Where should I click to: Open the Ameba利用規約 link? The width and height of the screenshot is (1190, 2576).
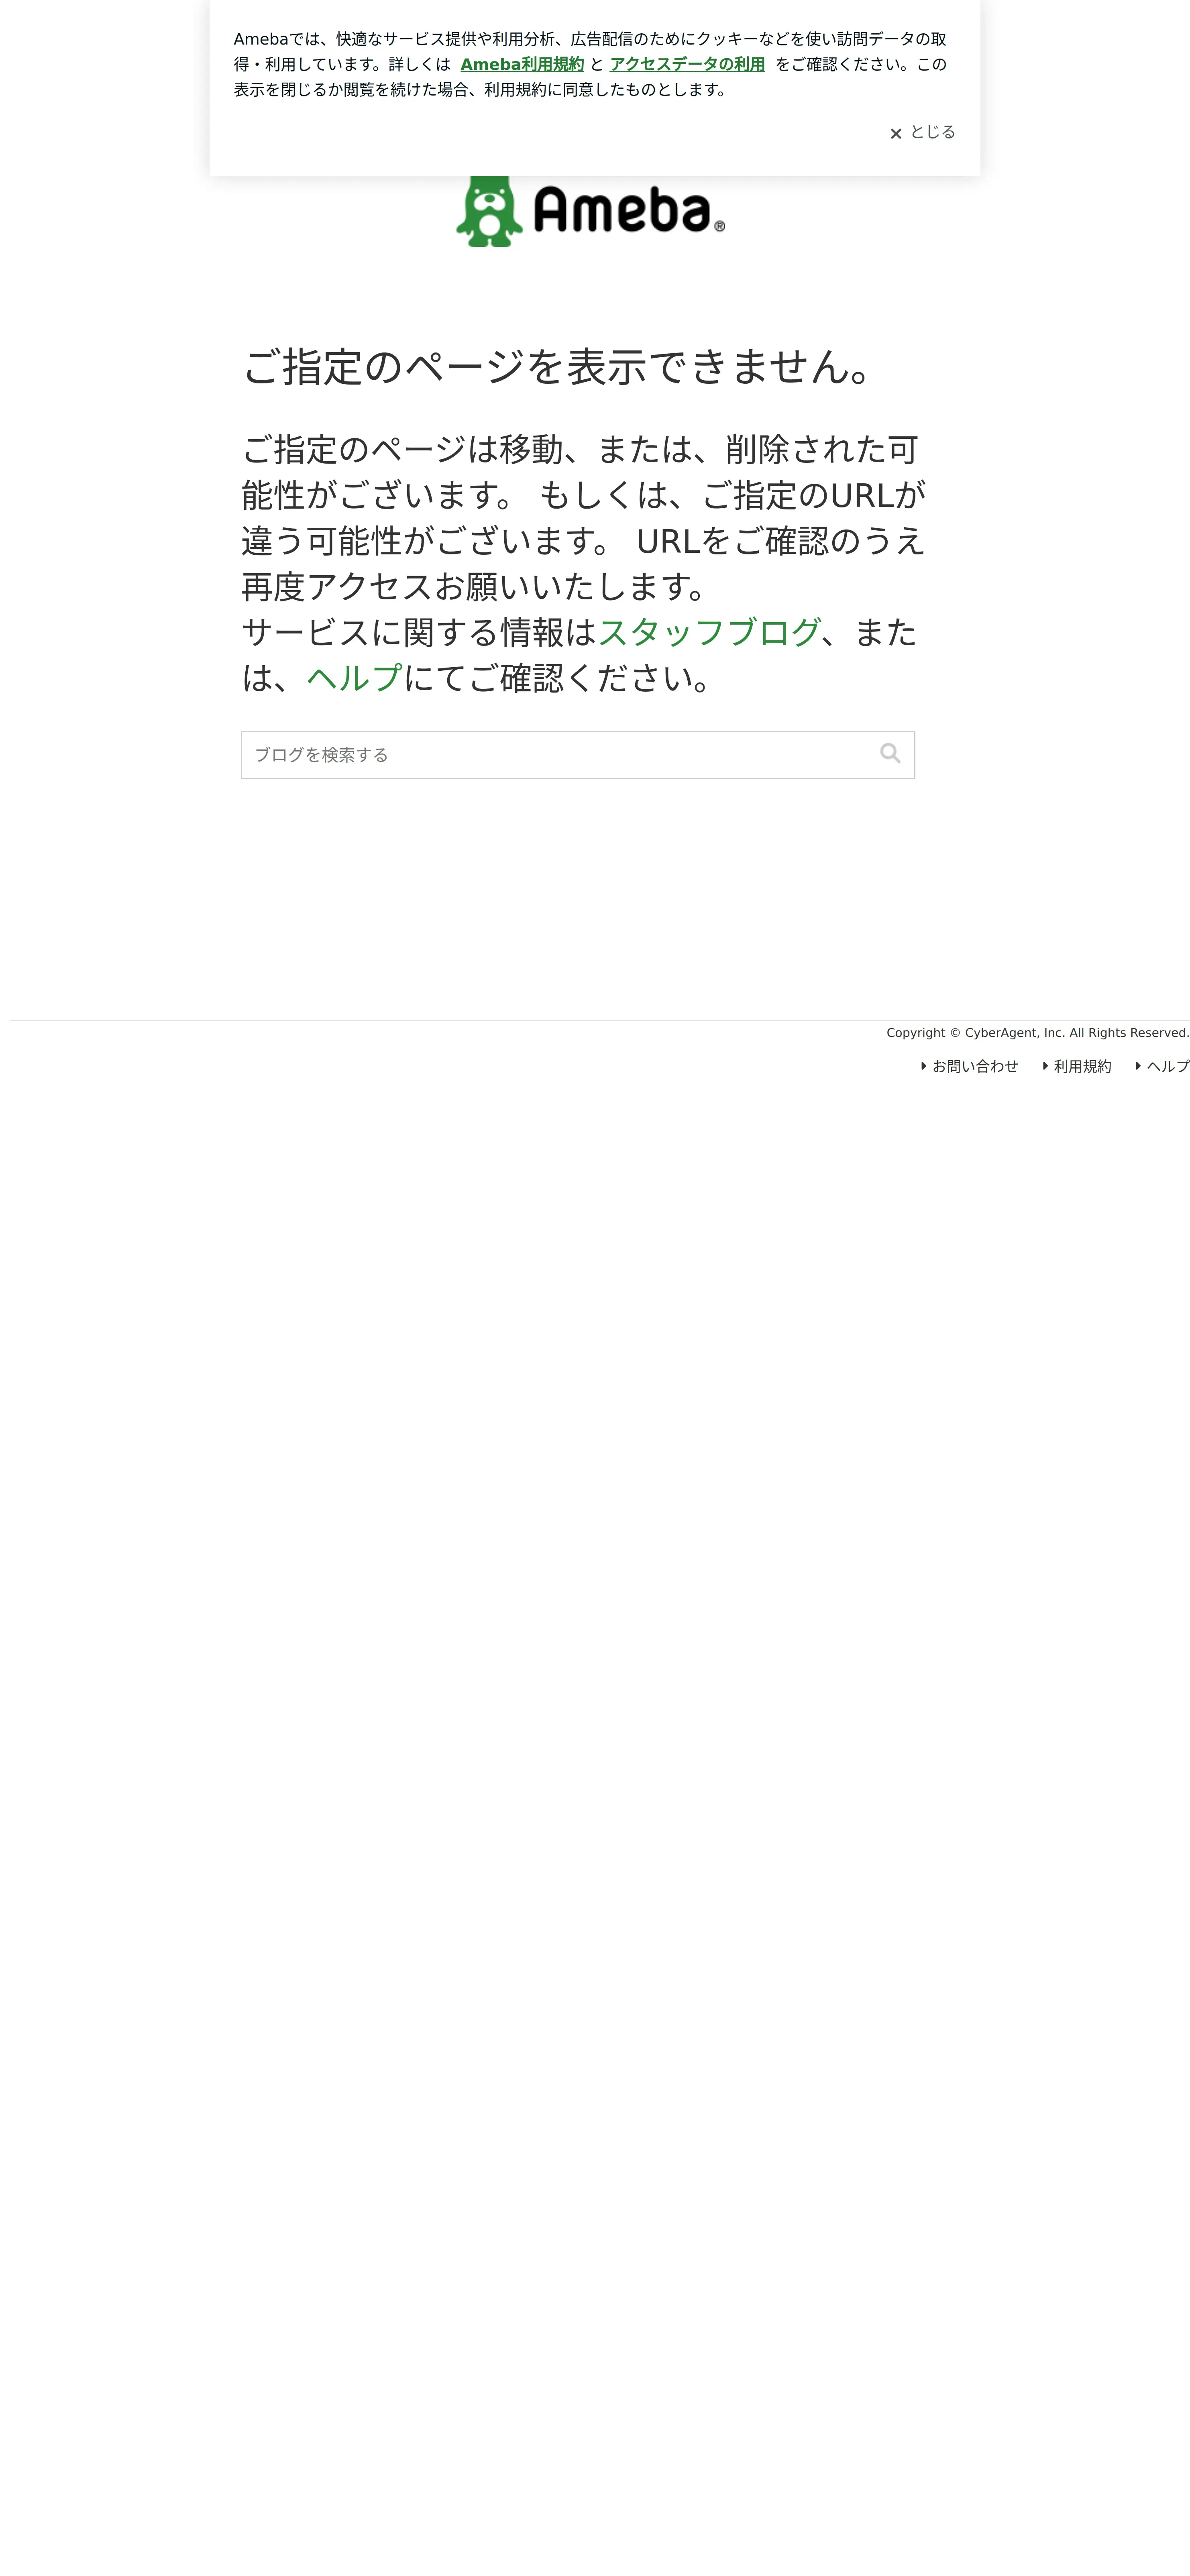(522, 64)
